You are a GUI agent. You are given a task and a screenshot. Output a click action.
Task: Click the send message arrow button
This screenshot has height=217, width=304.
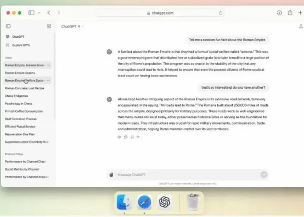click(x=264, y=174)
